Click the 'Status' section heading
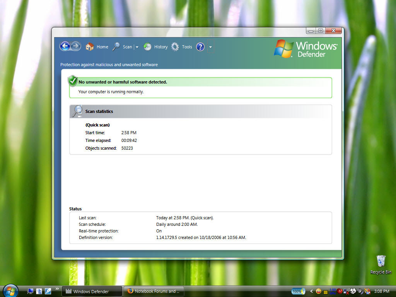 [x=75, y=209]
